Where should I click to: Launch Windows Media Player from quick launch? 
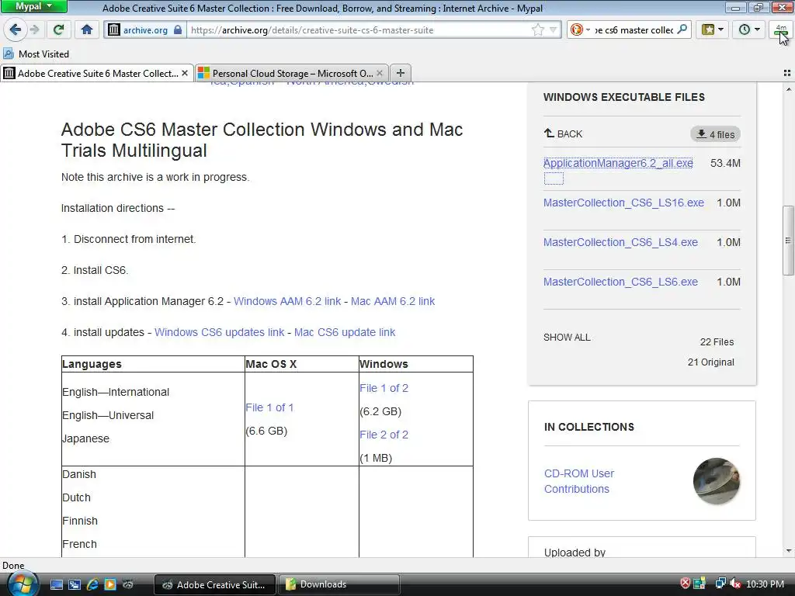(x=110, y=584)
